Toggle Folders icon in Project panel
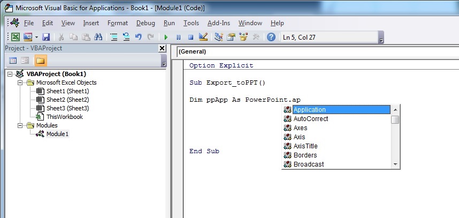Viewport: 459px width, 218px height. pyautogui.click(x=41, y=61)
